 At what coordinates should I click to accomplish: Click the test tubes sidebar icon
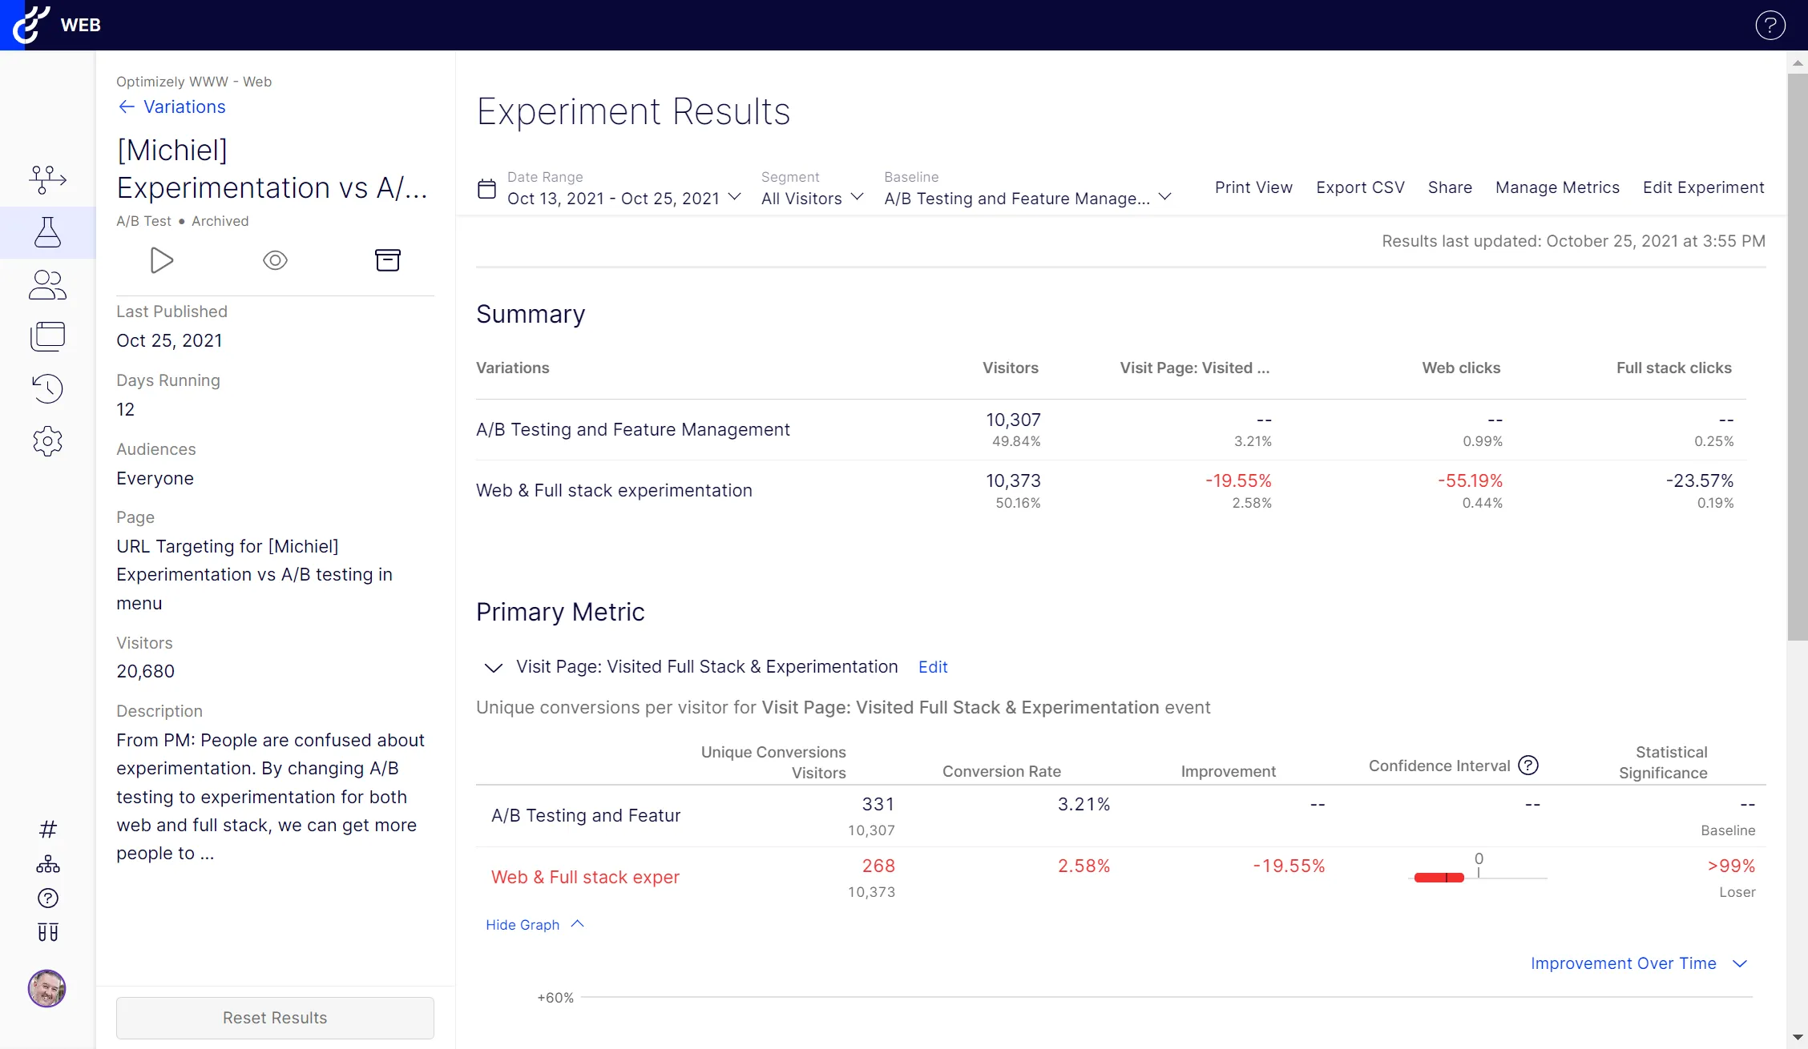pyautogui.click(x=48, y=932)
